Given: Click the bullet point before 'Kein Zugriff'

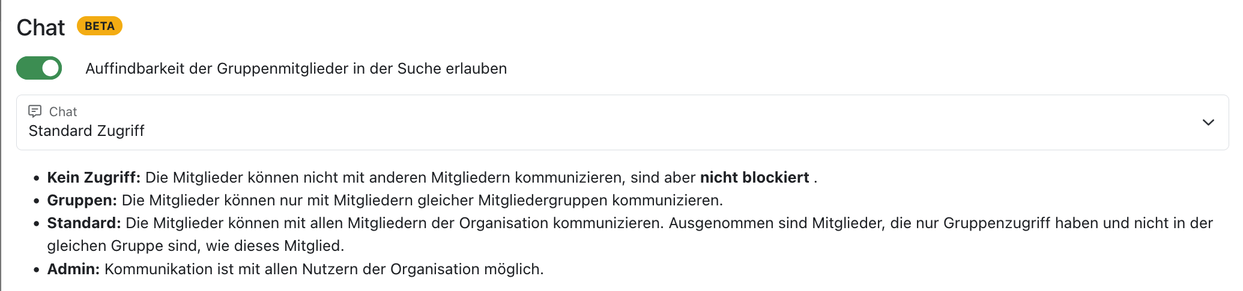Looking at the screenshot, I should pos(37,178).
